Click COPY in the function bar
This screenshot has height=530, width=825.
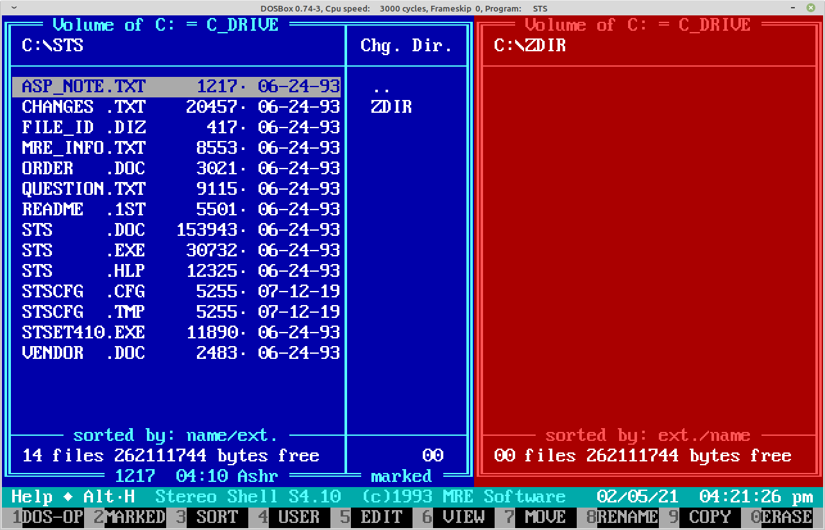pos(710,517)
